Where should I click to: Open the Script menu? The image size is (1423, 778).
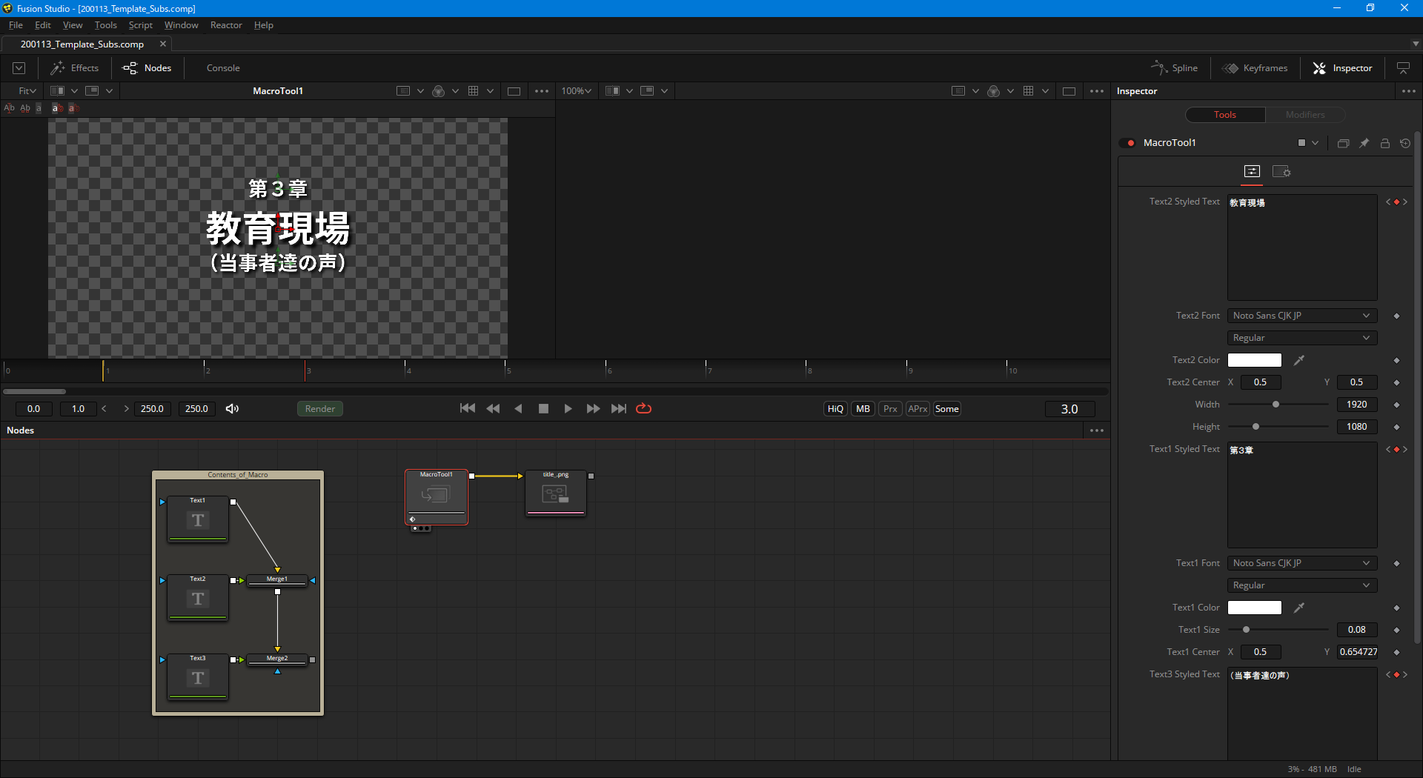(140, 25)
